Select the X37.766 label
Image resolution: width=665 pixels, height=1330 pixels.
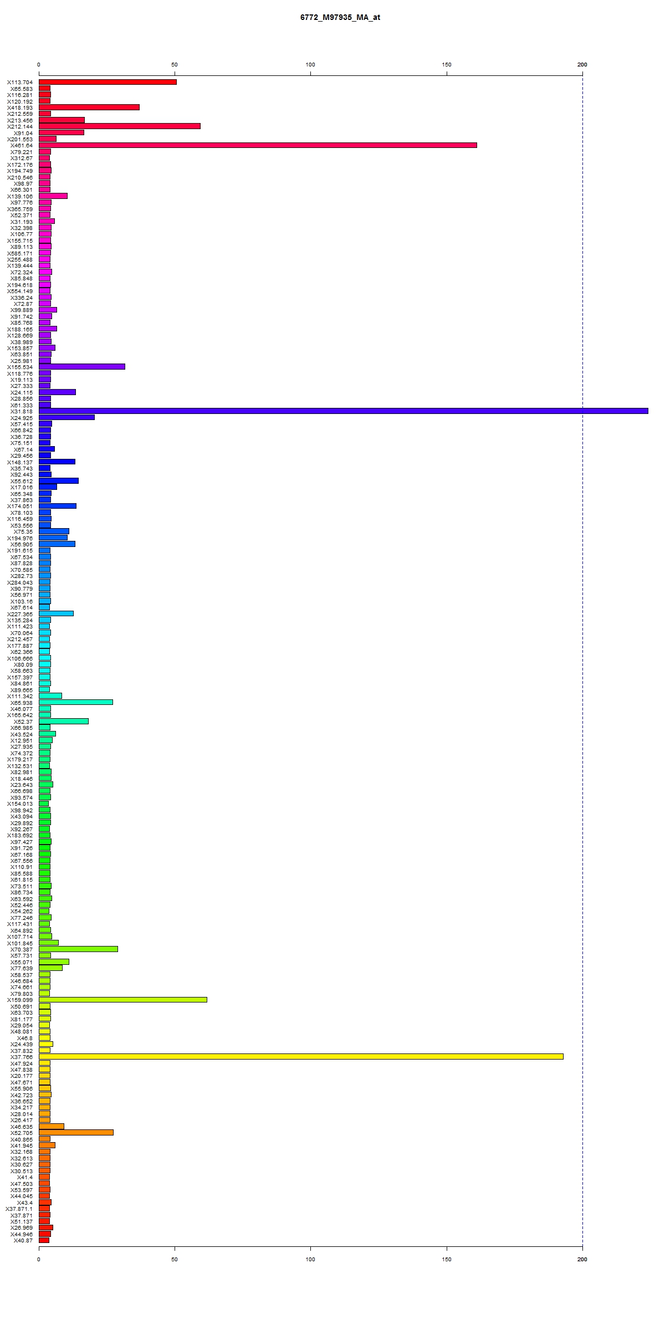click(x=22, y=1057)
